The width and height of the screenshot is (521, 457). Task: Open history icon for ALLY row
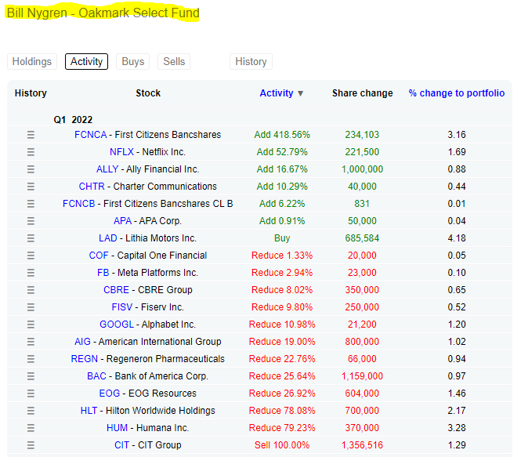[x=31, y=169]
